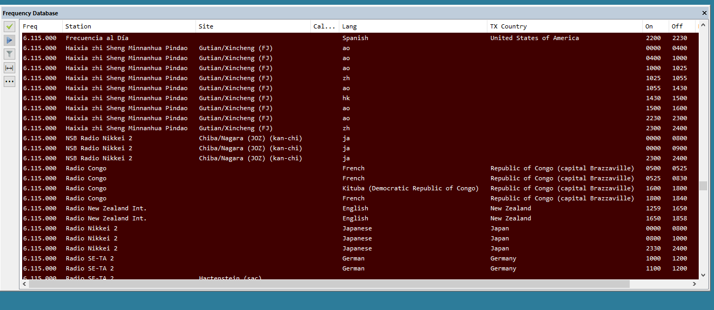Open the funnel filter icon

[x=9, y=54]
